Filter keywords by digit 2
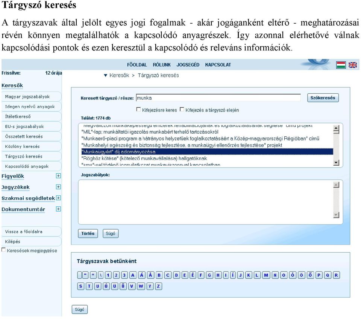Image resolution: width=361 pixels, height=319 pixels. click(x=116, y=275)
